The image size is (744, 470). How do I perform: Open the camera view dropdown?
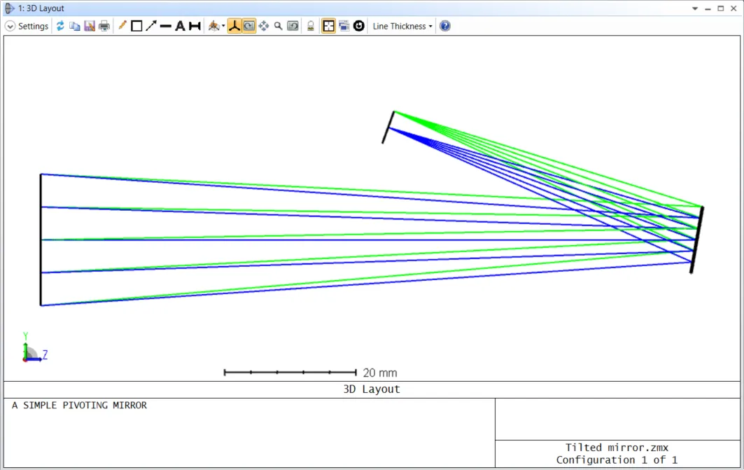click(x=216, y=26)
